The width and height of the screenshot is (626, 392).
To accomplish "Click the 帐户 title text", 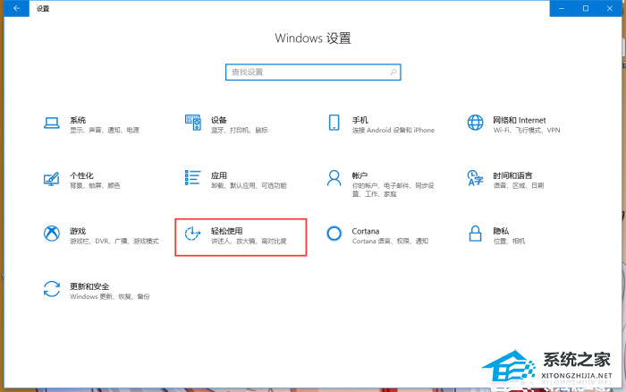I will point(360,175).
